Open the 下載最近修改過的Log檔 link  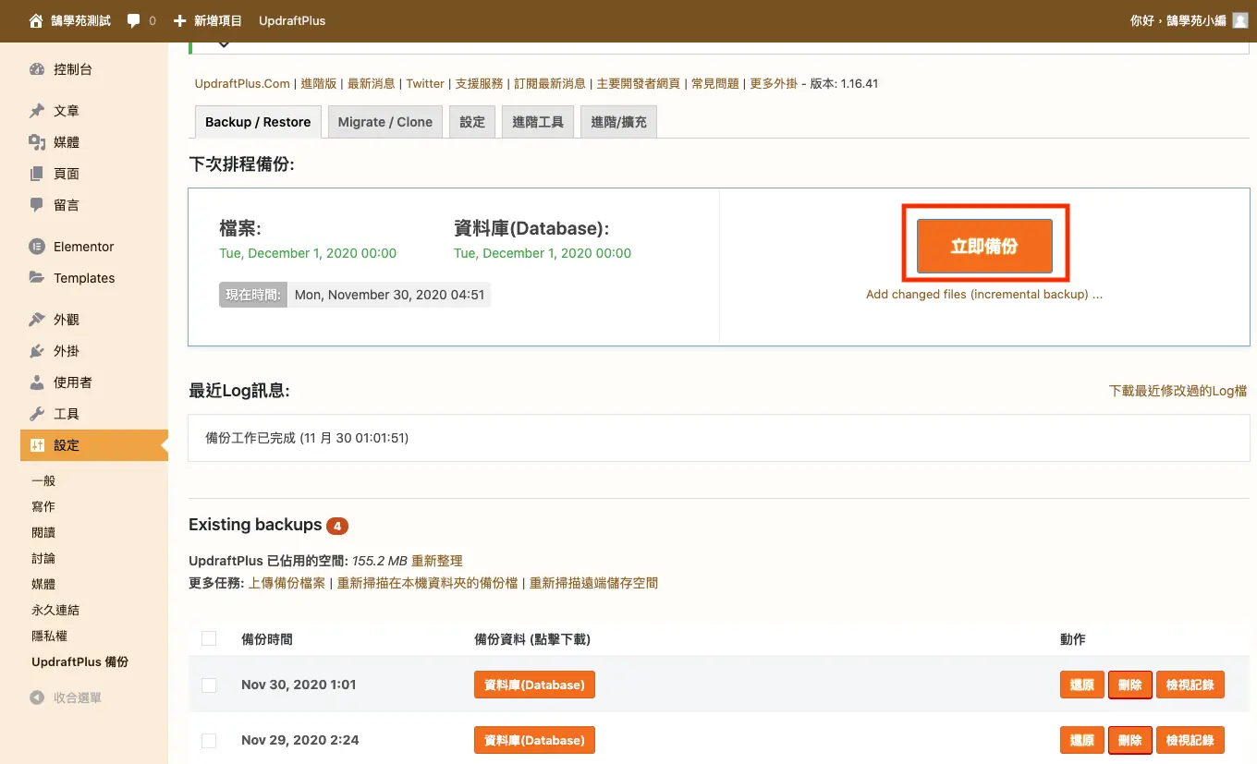pos(1178,391)
